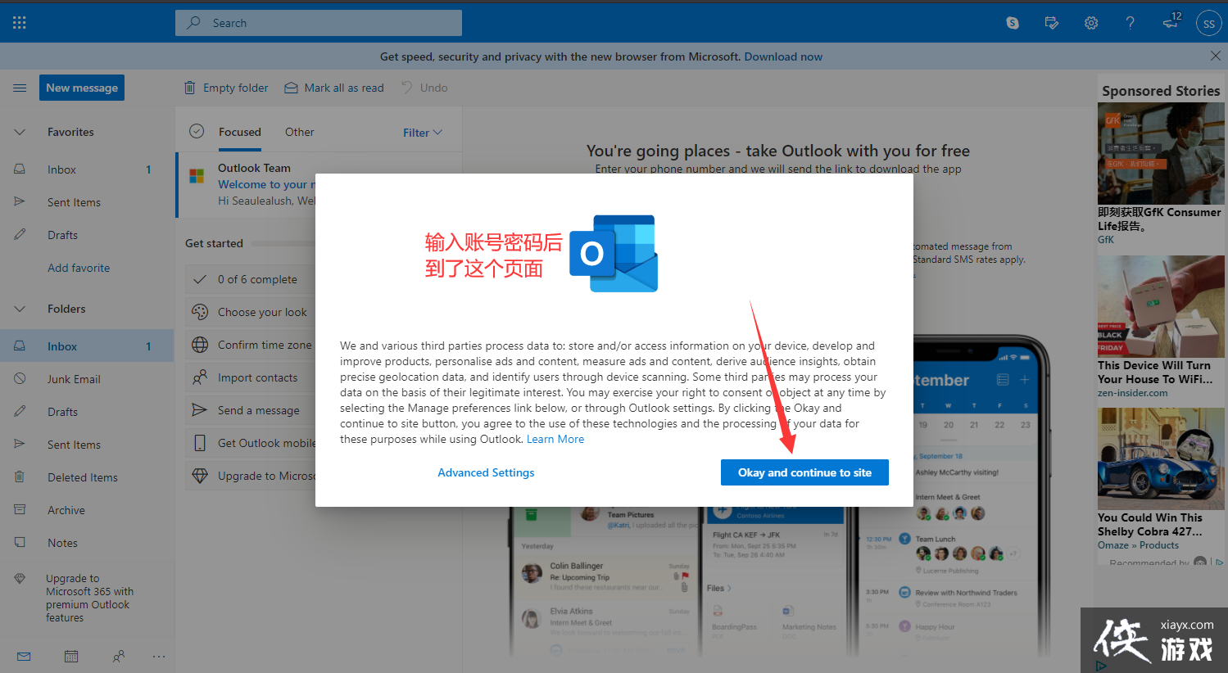Click Import contacts item
This screenshot has height=673, width=1228.
[x=251, y=377]
